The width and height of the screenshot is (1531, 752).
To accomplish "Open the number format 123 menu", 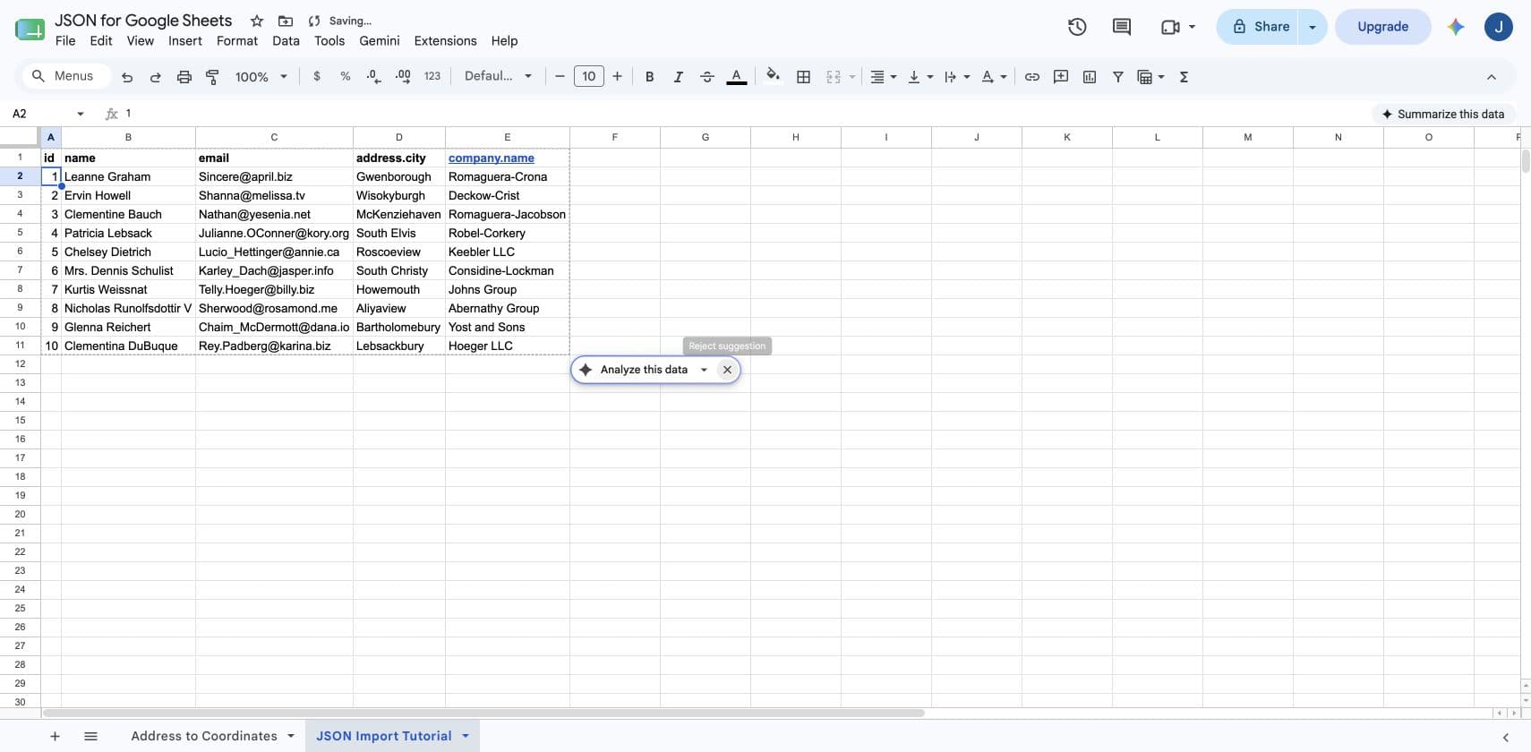I will (x=432, y=77).
